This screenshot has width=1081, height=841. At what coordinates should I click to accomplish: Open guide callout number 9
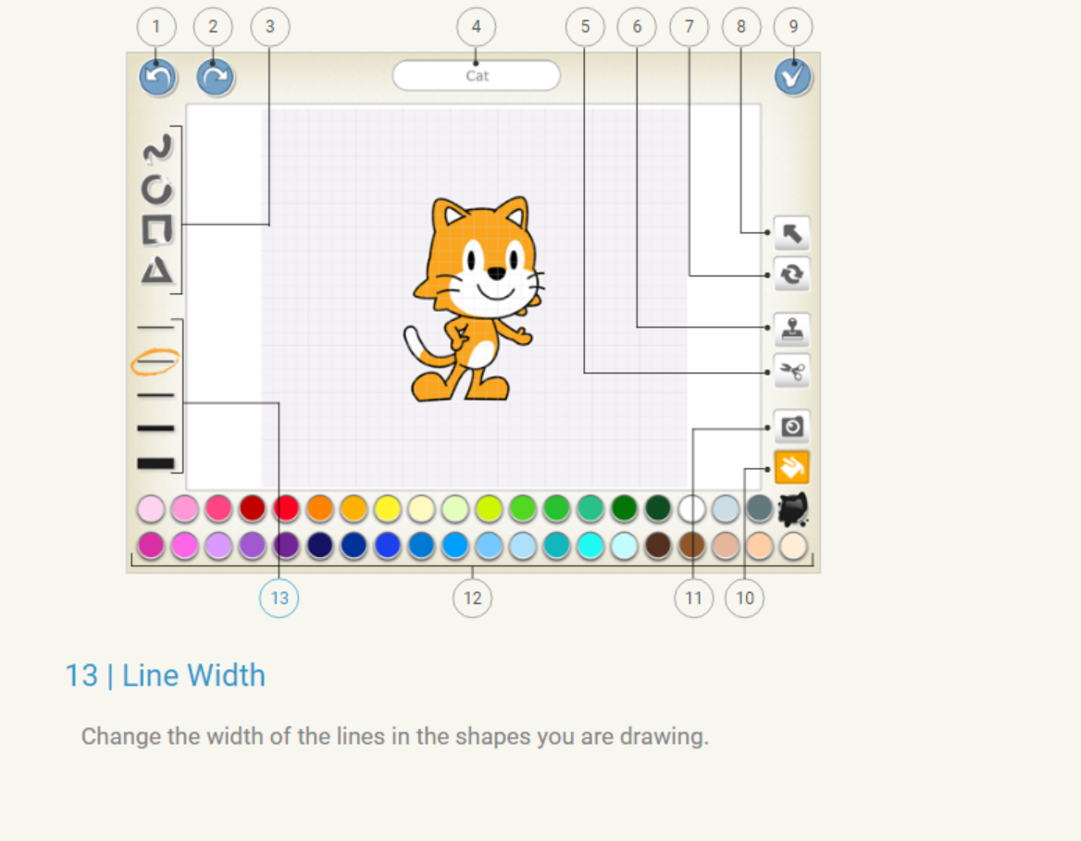[793, 27]
